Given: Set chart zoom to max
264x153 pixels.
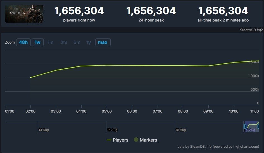Looking at the screenshot, I should coord(103,42).
